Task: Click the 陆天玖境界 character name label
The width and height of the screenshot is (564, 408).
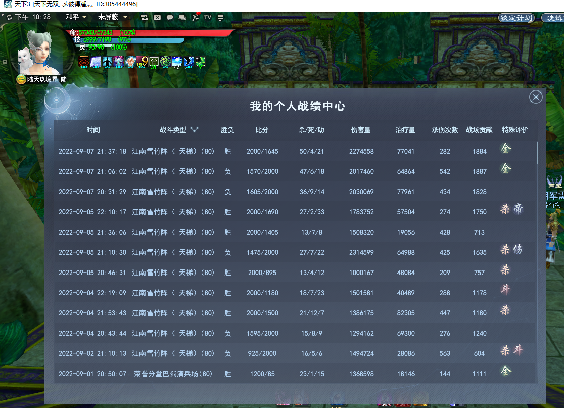Action: [x=42, y=79]
